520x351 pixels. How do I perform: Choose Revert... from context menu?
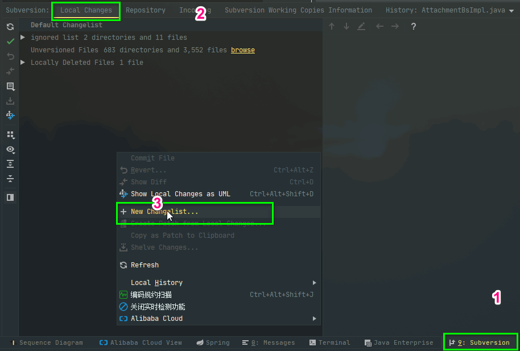tap(218, 170)
